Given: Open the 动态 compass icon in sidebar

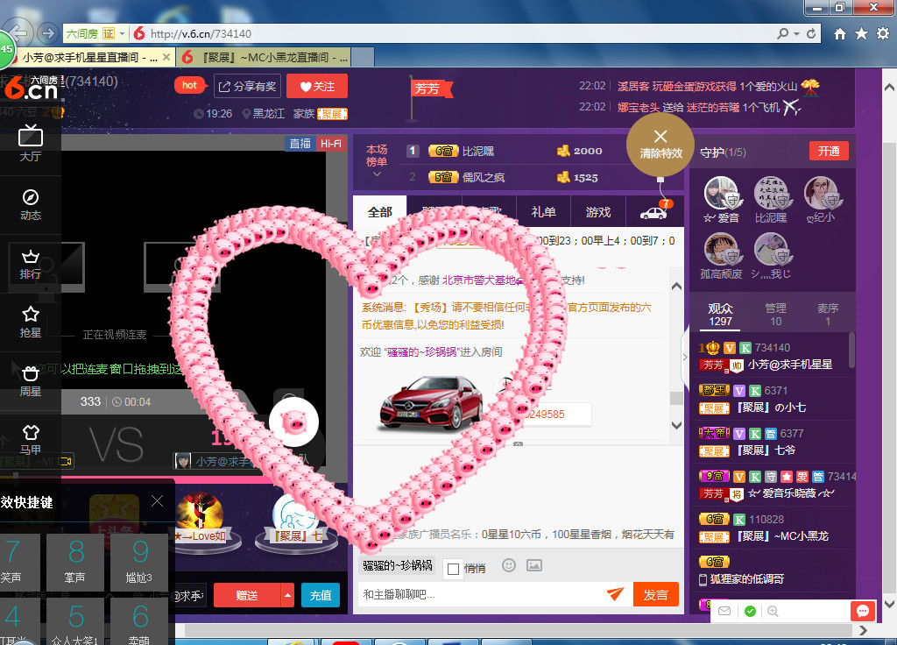Looking at the screenshot, I should [31, 203].
